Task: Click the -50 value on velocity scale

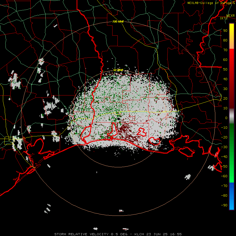Action: [224, 167]
